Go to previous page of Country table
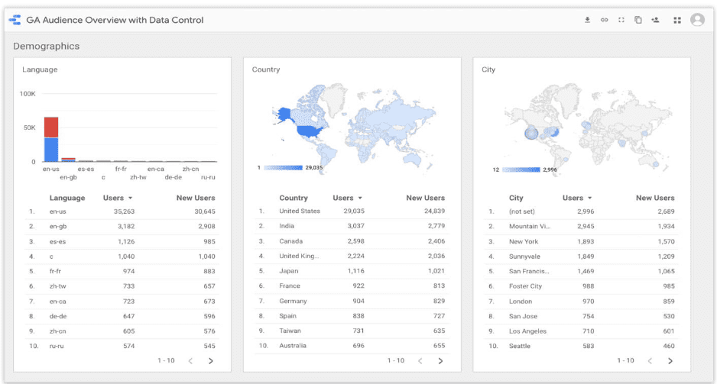 420,360
